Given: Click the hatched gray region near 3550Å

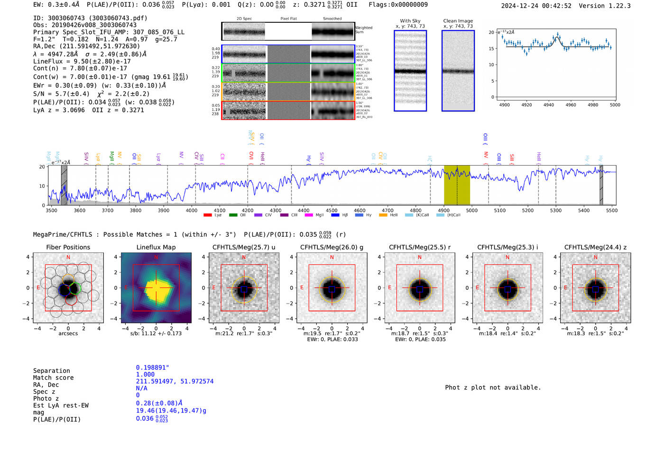Looking at the screenshot, I should [64, 185].
